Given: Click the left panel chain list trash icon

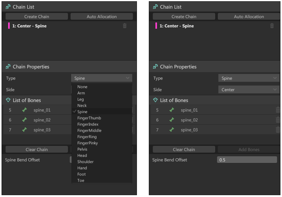Looking at the screenshot, I should tap(125, 26).
